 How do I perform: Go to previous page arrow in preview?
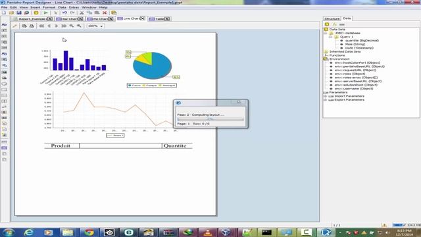tap(49, 26)
